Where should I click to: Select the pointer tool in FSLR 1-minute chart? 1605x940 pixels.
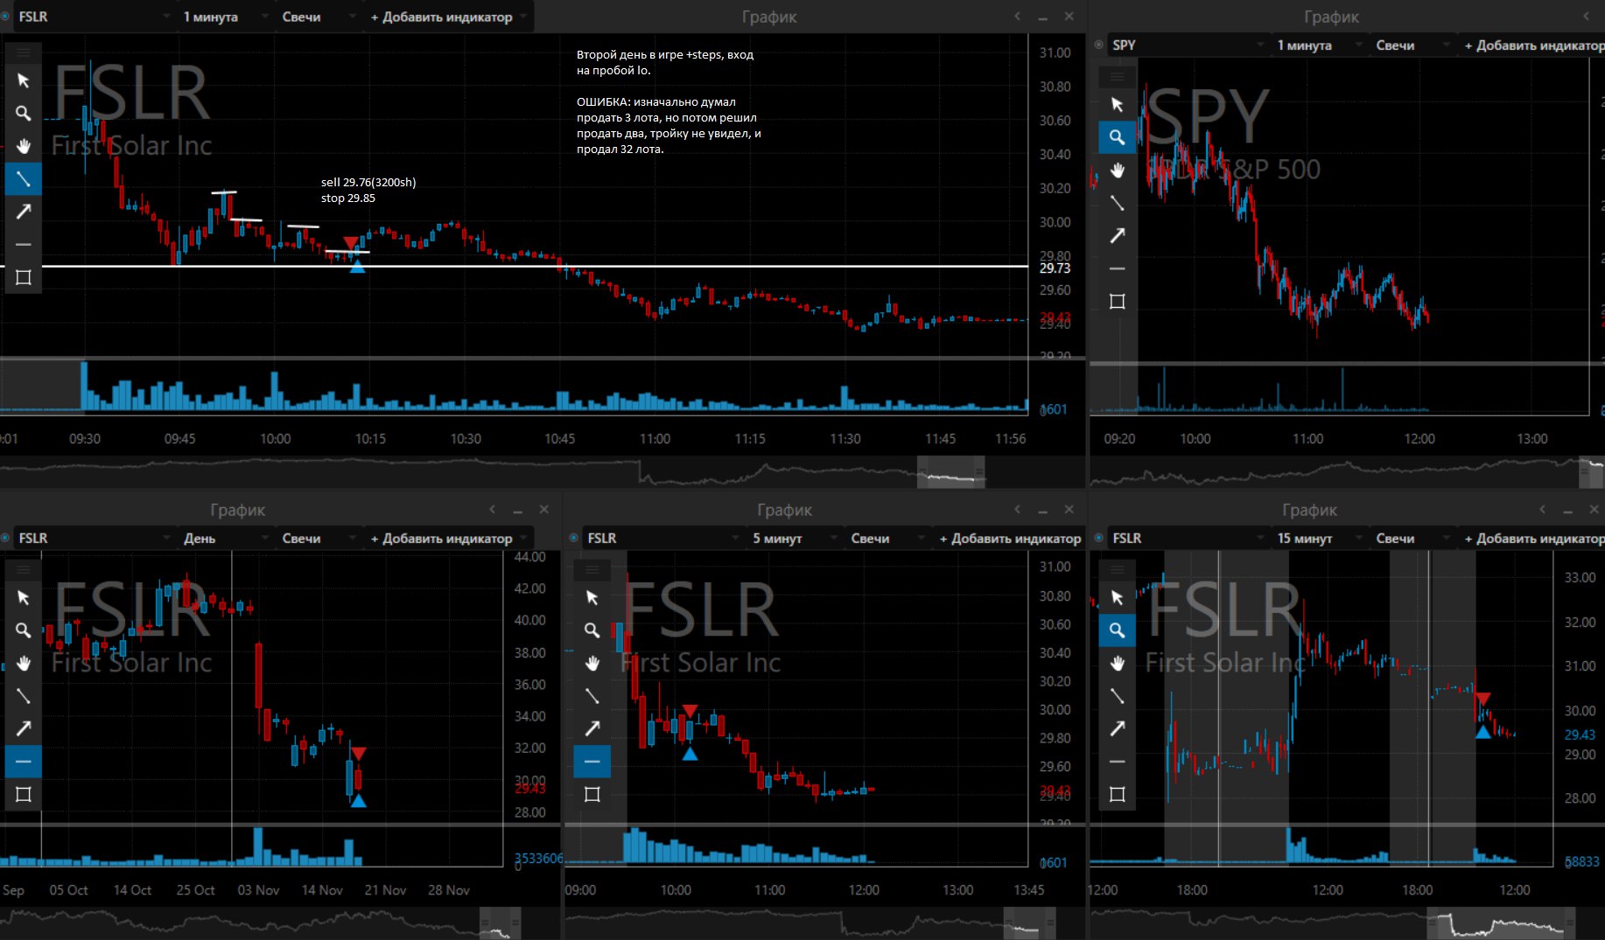click(x=24, y=80)
